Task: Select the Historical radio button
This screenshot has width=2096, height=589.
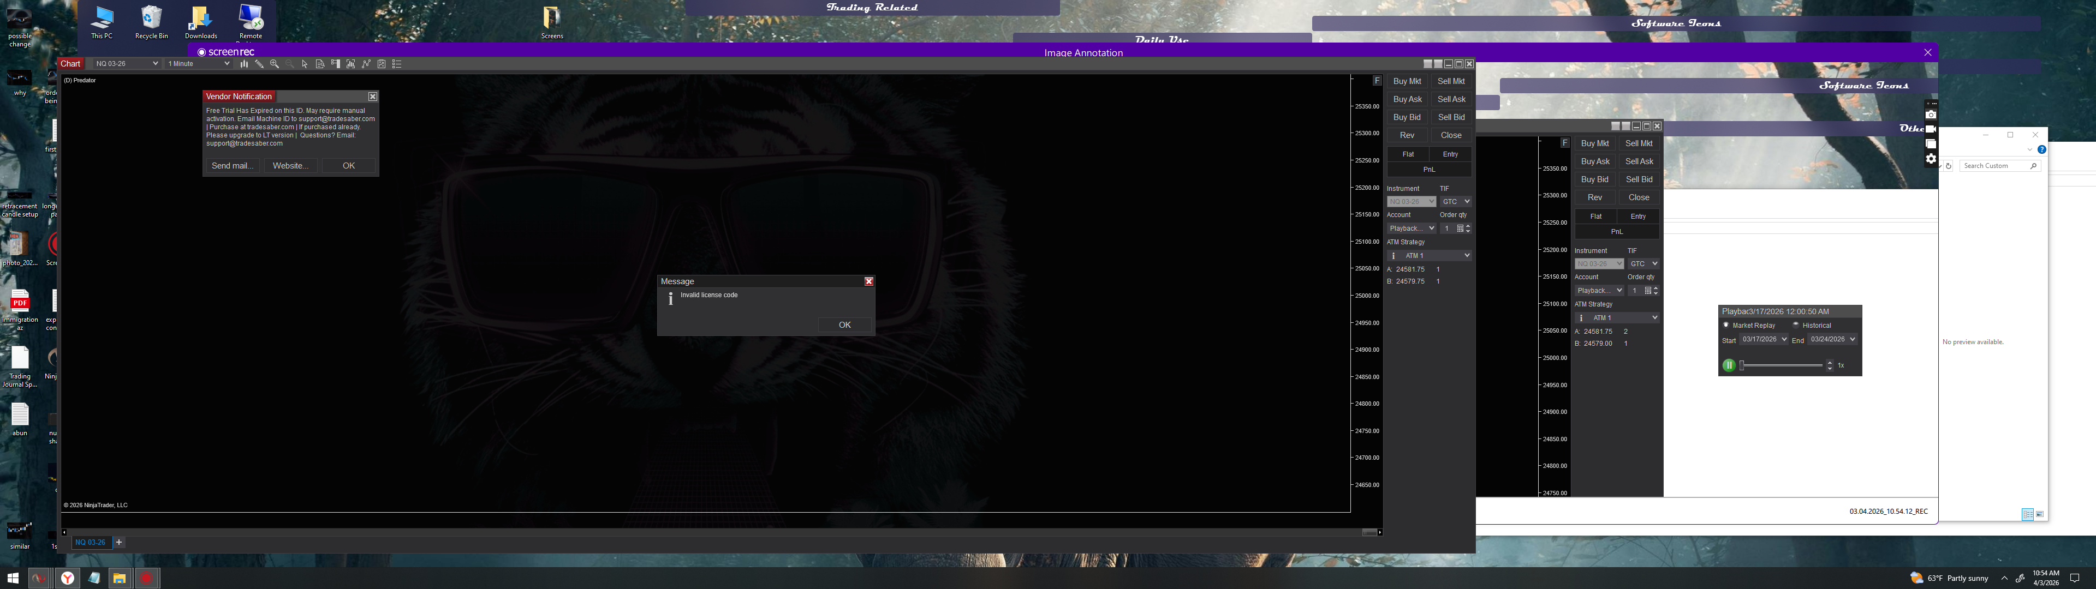Action: coord(1796,324)
